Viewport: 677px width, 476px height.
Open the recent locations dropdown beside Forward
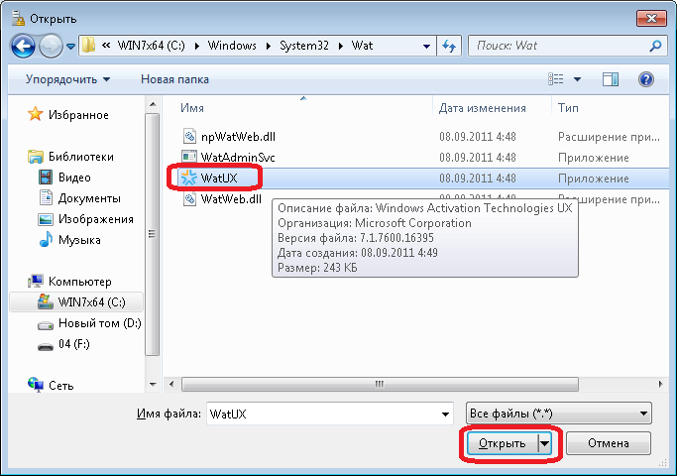(70, 46)
